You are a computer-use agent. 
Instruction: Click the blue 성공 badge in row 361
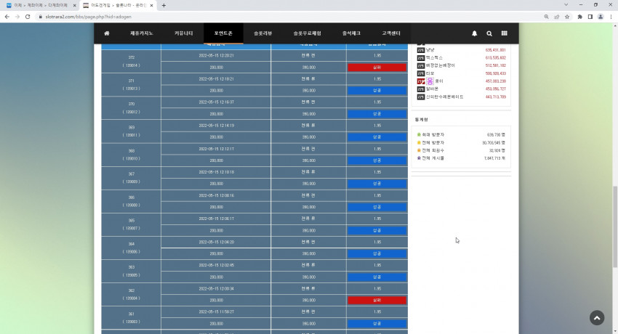pos(377,323)
